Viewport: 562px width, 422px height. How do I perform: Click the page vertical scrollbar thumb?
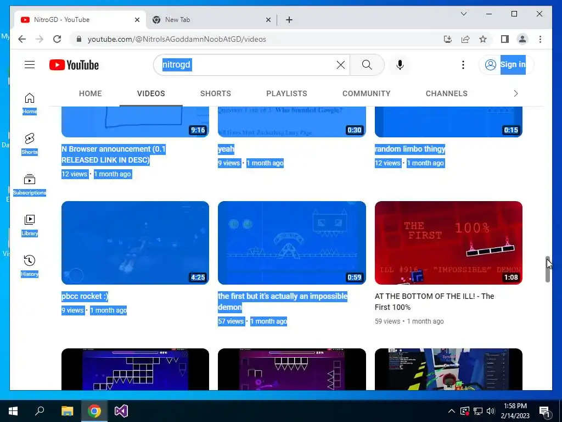(x=548, y=269)
